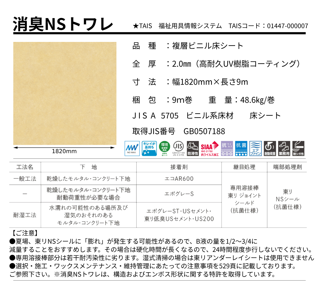This screenshot has height=284, width=319.
Task: Click the 継目処理 table header
Action: [244, 167]
